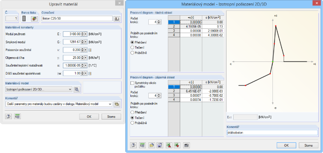The image size is (323, 153).
Task: Select row 2 header in positive area table
Action: coord(174,27)
